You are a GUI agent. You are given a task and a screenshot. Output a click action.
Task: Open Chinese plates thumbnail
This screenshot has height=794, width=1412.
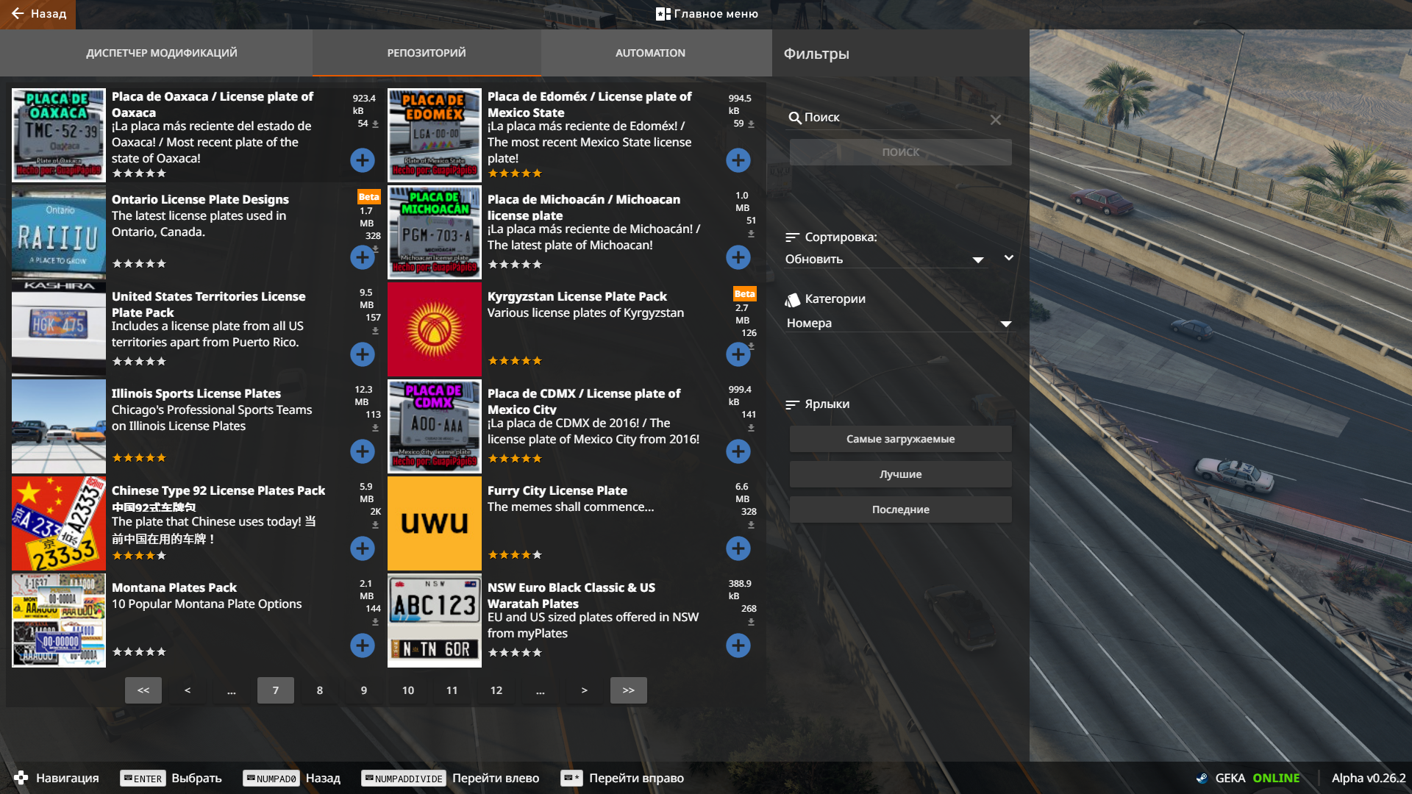(x=59, y=523)
